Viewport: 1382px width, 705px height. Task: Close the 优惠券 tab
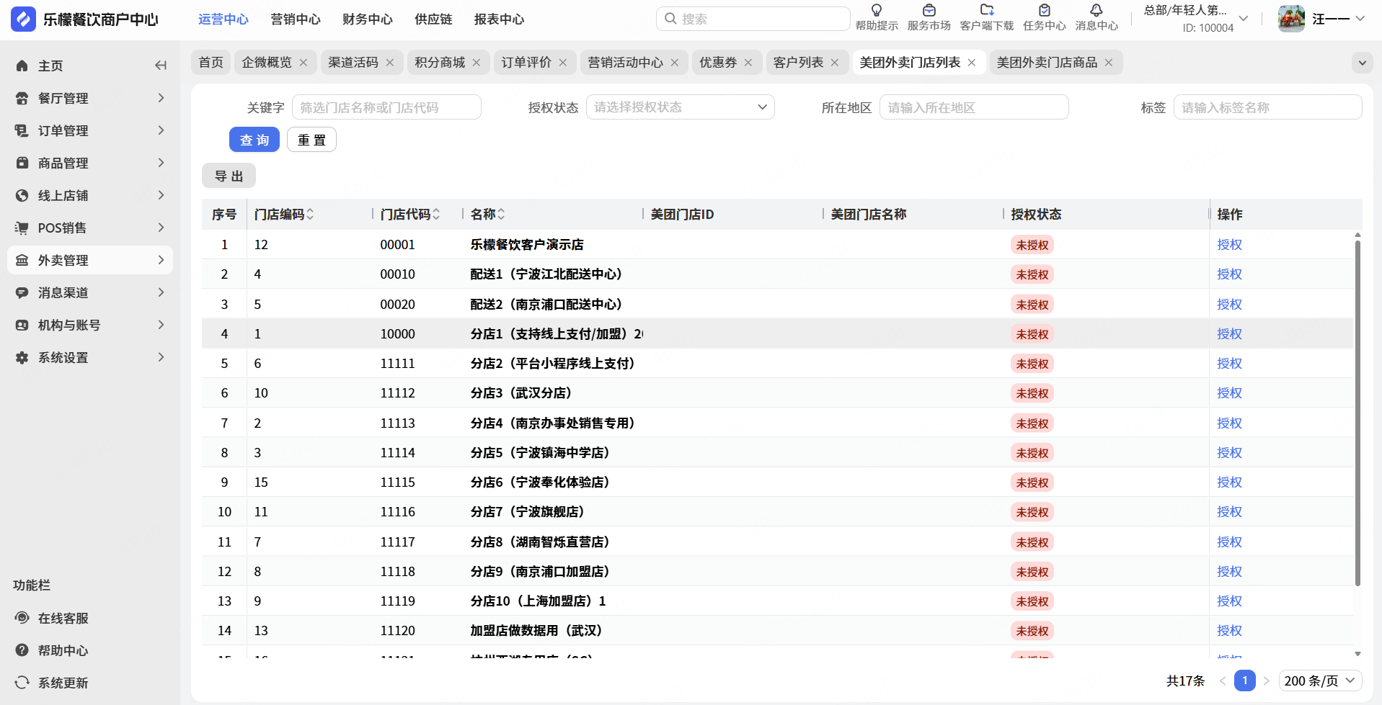tap(748, 63)
